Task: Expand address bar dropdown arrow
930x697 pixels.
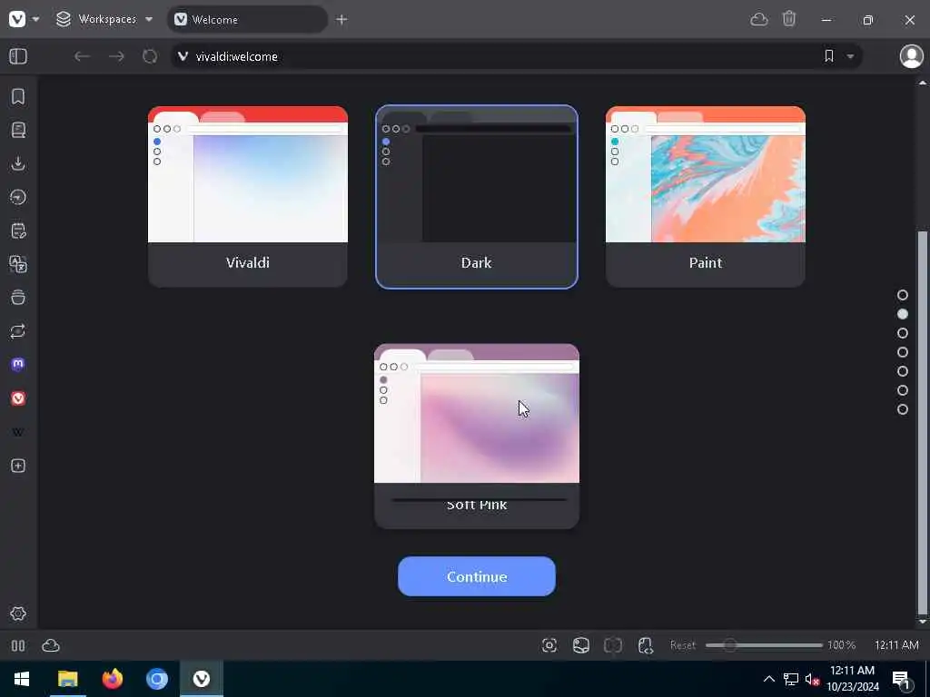Action: [850, 56]
